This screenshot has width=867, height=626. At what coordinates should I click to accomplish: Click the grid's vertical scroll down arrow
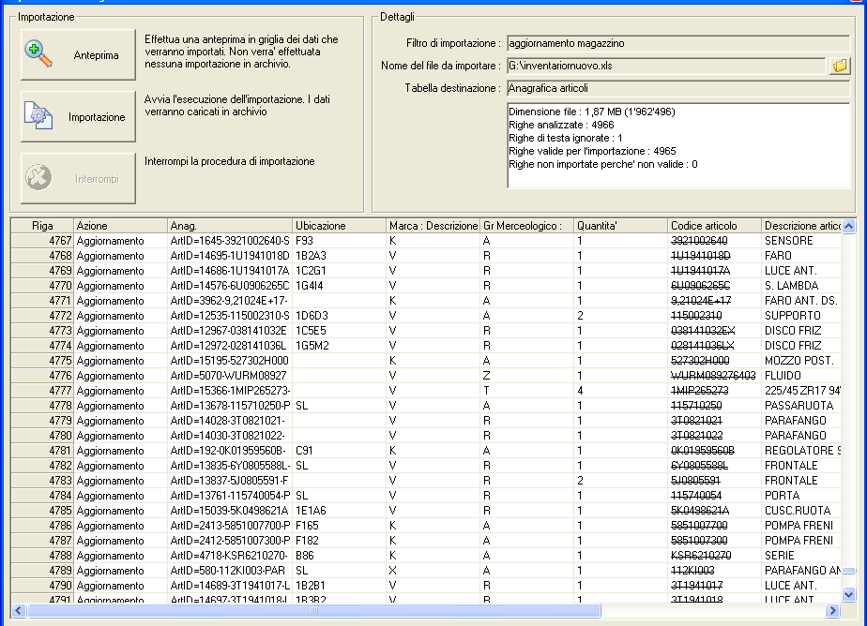[849, 594]
